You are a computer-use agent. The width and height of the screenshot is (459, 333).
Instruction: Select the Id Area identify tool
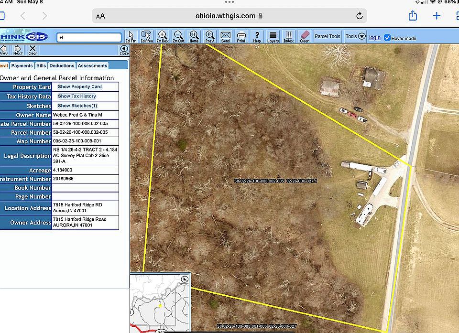146,36
